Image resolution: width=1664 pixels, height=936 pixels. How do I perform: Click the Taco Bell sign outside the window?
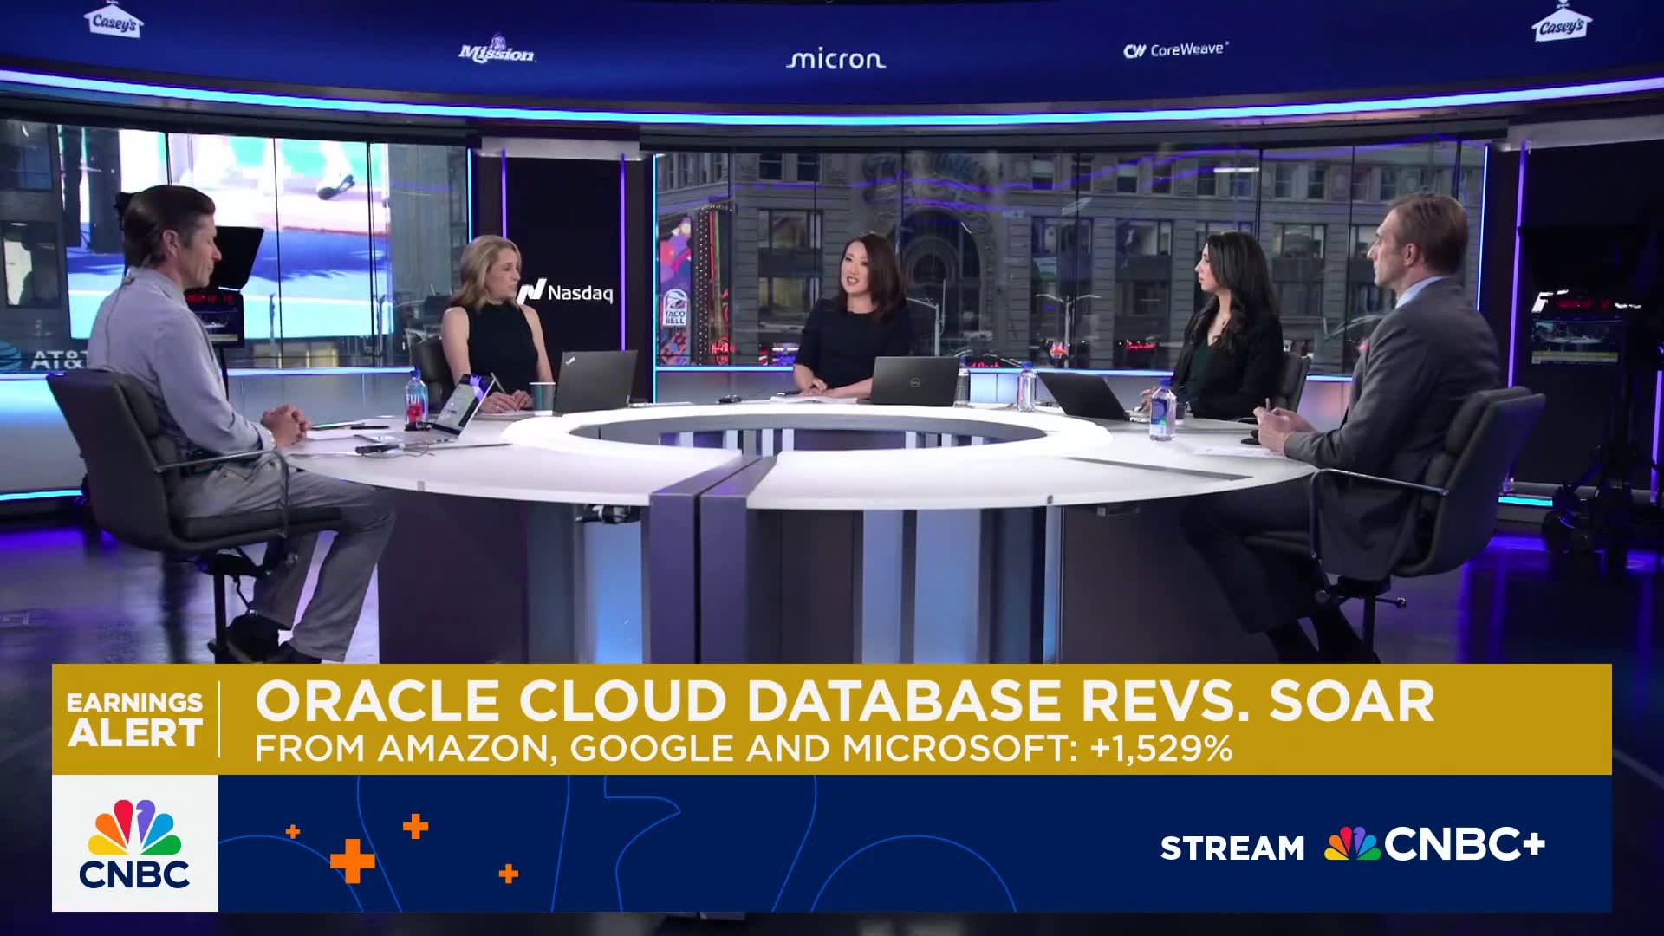(674, 309)
